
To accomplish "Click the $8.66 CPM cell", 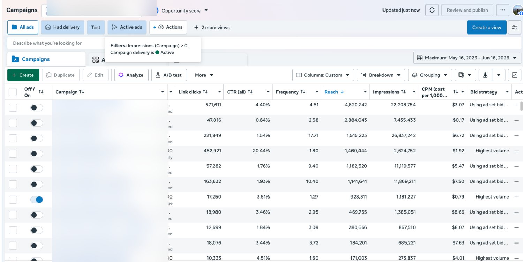I will [x=458, y=212].
